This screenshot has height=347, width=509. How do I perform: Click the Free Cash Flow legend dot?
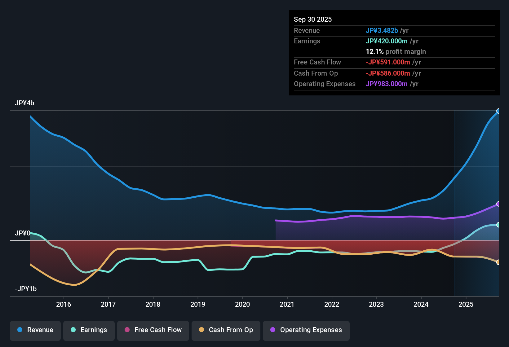point(127,330)
